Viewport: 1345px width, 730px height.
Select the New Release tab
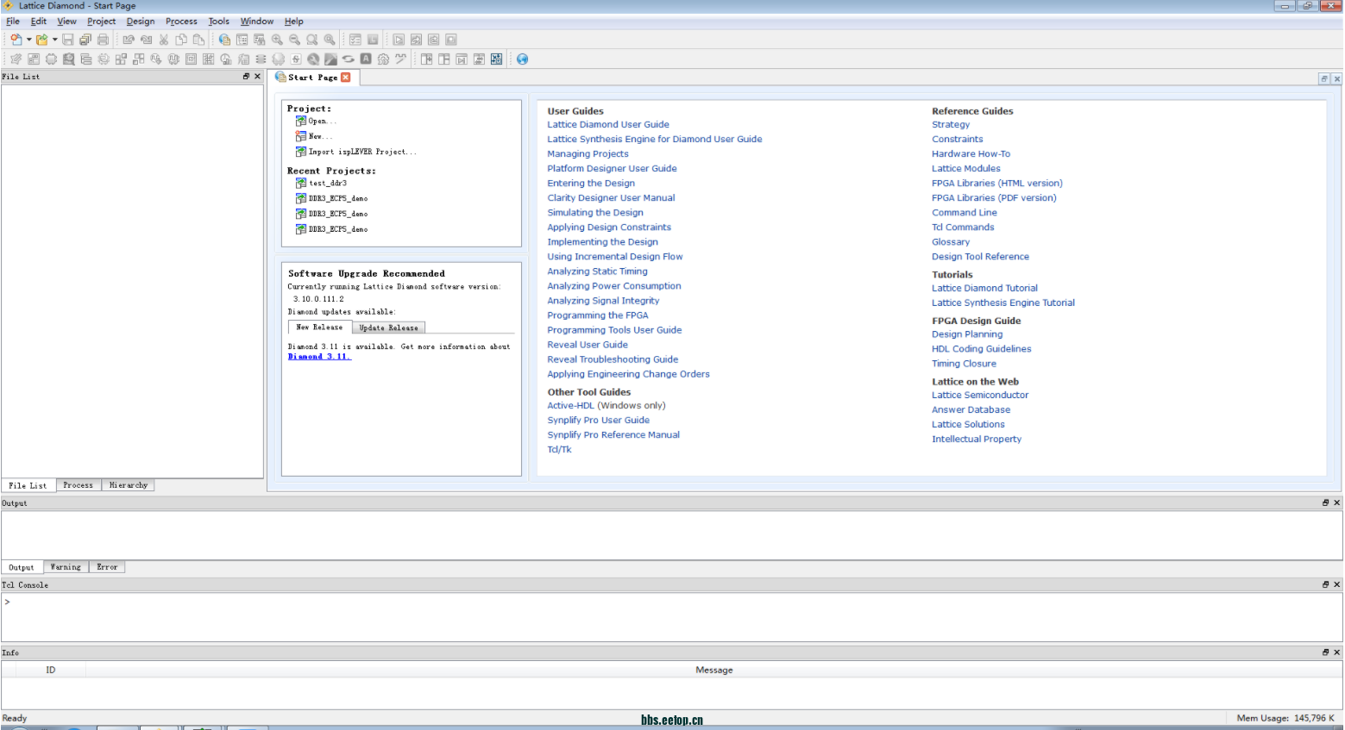pos(319,328)
